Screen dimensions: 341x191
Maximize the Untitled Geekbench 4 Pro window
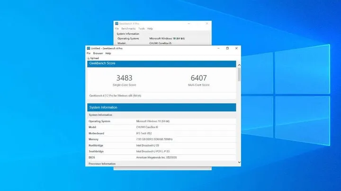pos(227,48)
